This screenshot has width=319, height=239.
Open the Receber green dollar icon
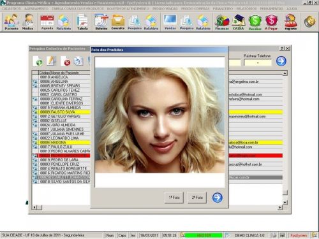(x=255, y=22)
